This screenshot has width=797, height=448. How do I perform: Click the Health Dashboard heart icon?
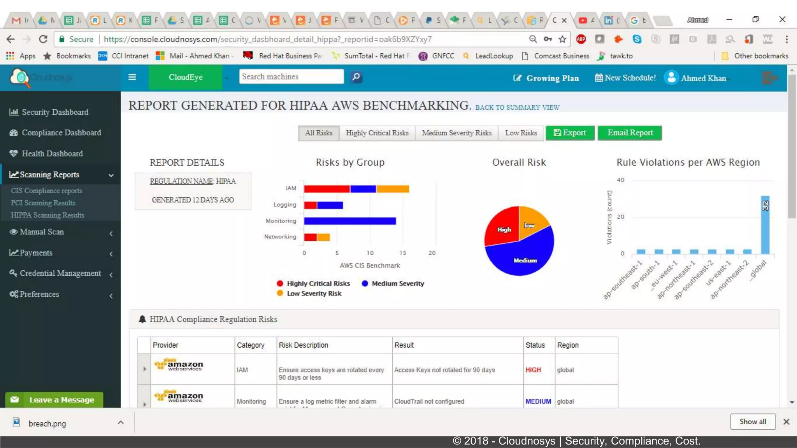pos(14,153)
